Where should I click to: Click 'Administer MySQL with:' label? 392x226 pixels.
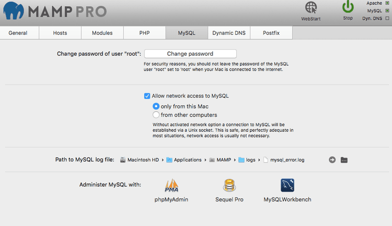coord(110,185)
